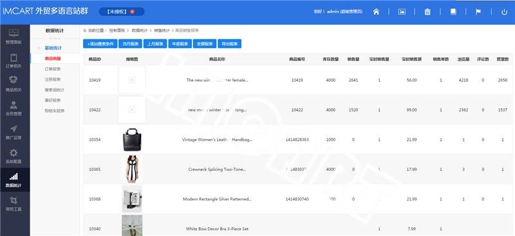Click the sales value 2641

(353, 80)
